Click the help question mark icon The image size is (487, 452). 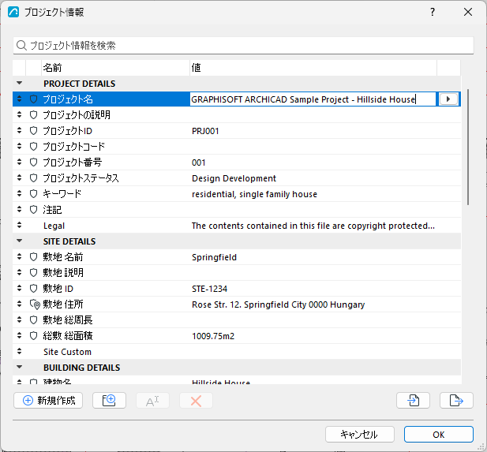click(x=433, y=12)
